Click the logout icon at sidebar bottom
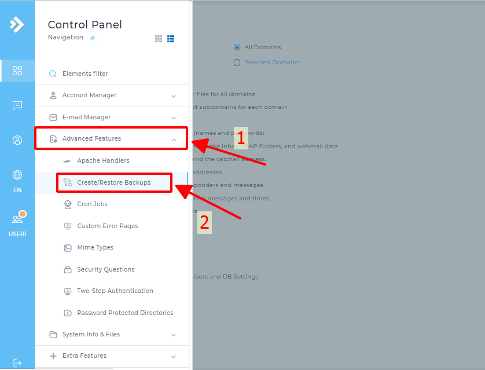Screen dimensions: 485x370 (x=17, y=362)
